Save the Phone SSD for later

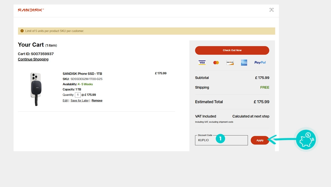click(79, 100)
